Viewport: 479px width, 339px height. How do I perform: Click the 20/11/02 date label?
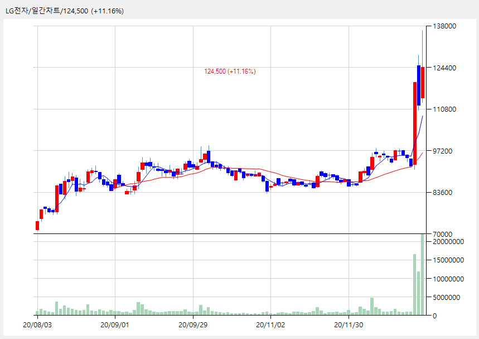click(x=270, y=325)
